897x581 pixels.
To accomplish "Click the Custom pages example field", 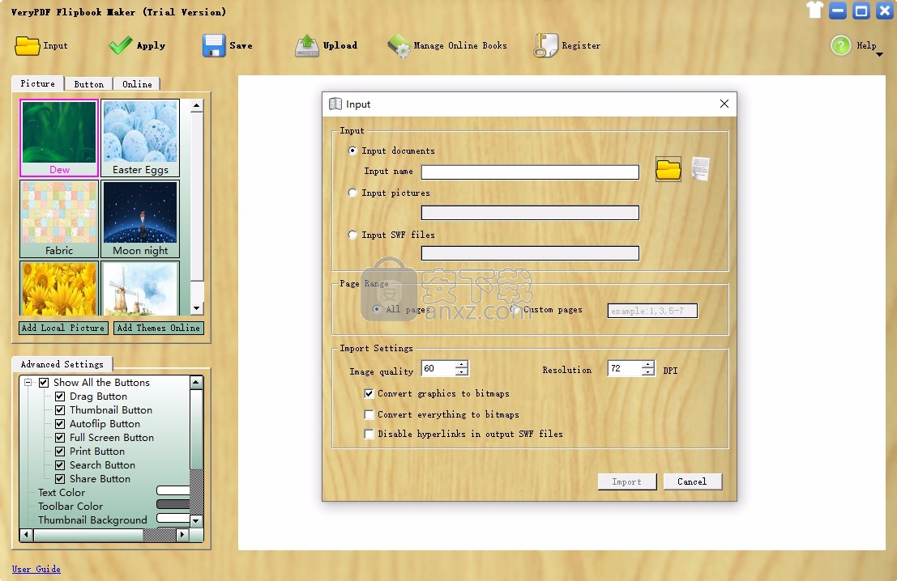I will [652, 311].
